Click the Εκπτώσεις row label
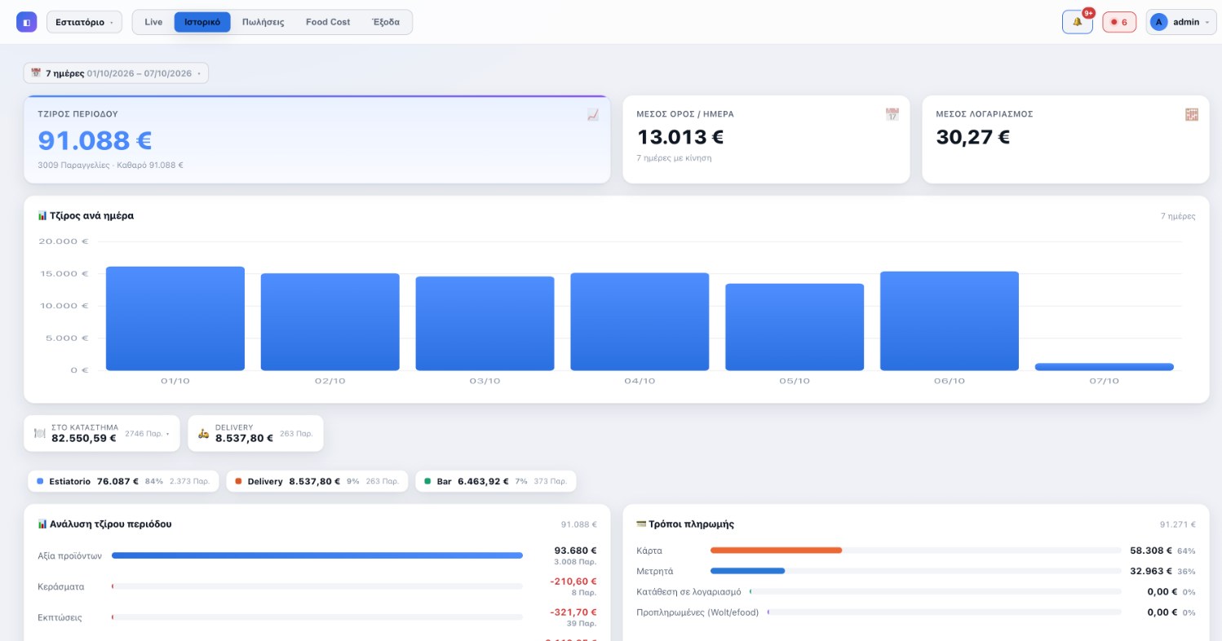 [x=60, y=617]
